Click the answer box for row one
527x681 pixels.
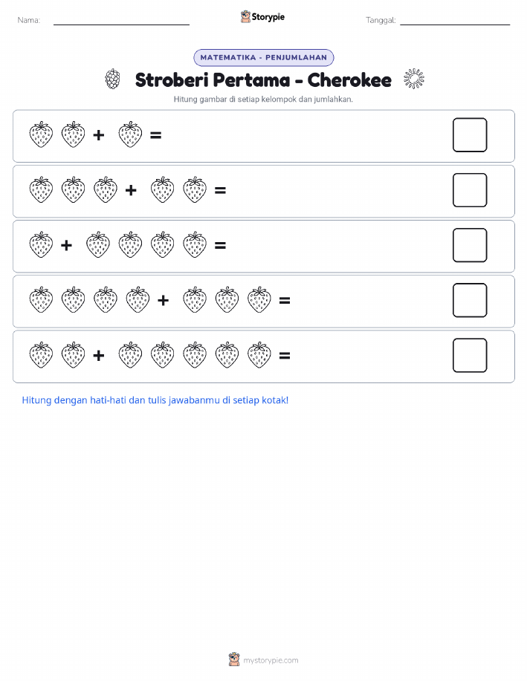tap(470, 135)
